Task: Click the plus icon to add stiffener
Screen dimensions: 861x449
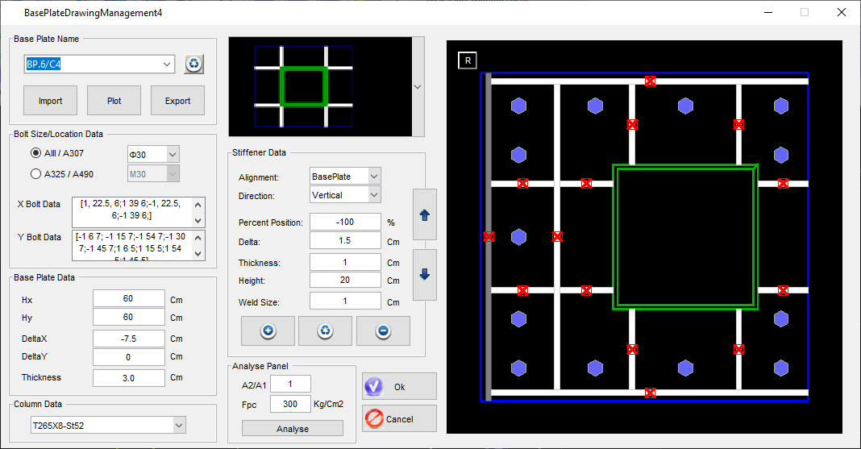Action: (x=268, y=331)
